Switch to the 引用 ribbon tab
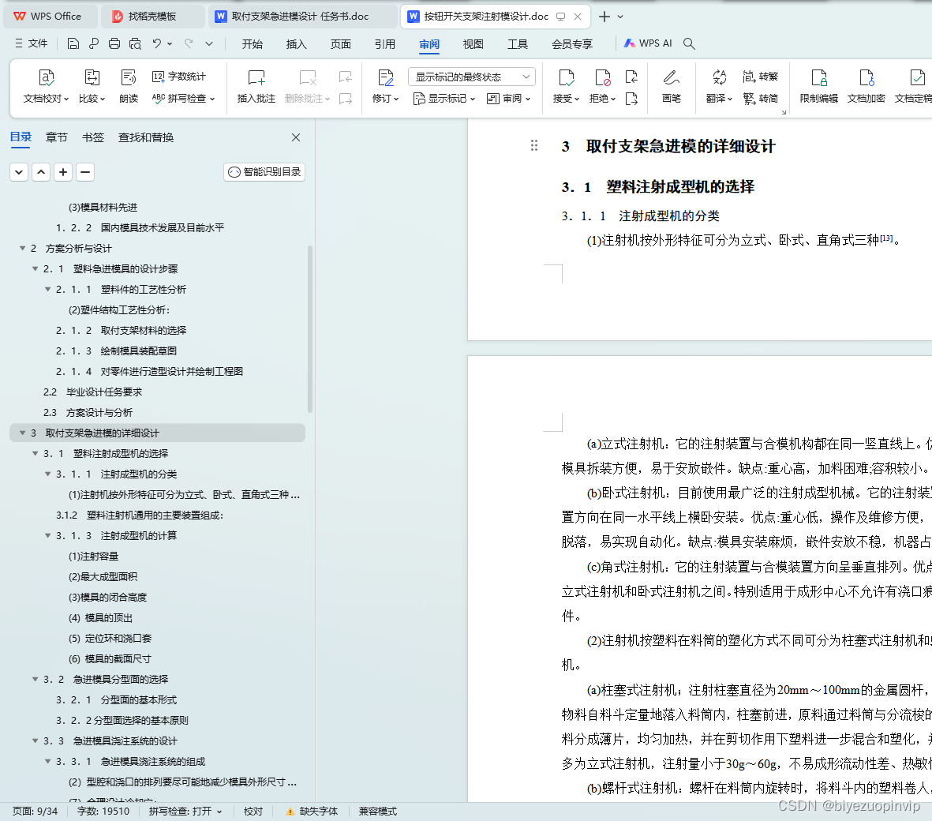Viewport: 932px width, 821px height. tap(384, 44)
